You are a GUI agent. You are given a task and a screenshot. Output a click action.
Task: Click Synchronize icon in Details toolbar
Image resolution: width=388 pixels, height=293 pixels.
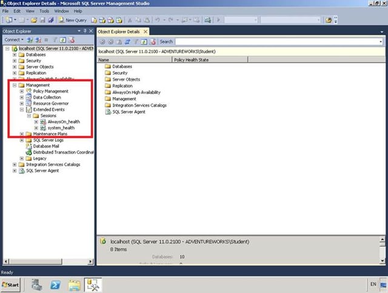(127, 42)
